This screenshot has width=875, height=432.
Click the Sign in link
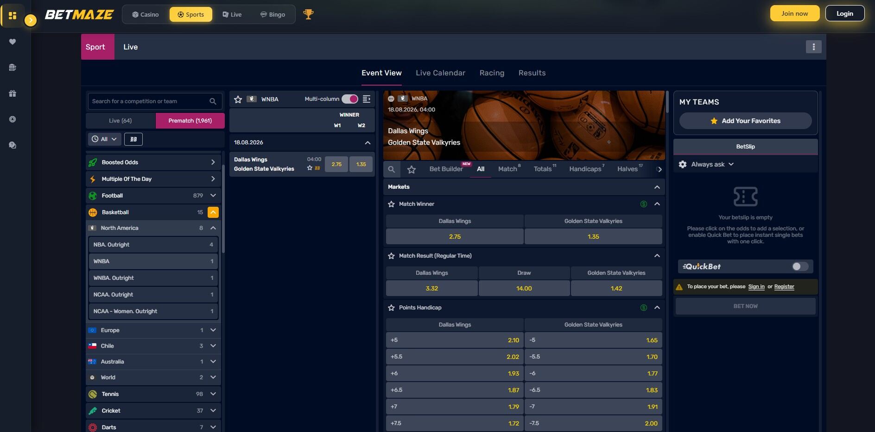(756, 287)
